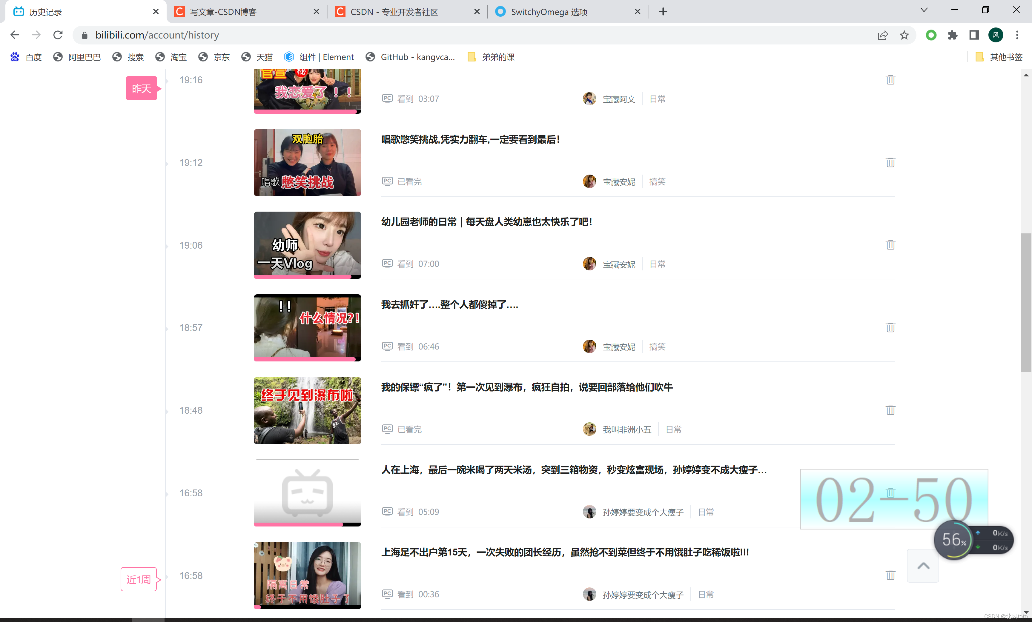Delete the 唱歌憋笑挑战 video from history
Viewport: 1032px width, 622px height.
[x=890, y=163]
